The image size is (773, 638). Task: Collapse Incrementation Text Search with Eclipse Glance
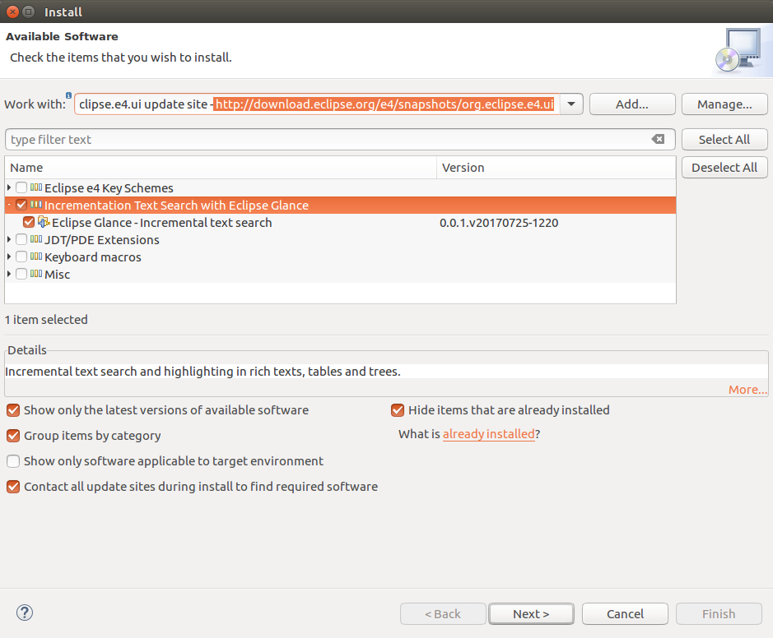click(9, 204)
